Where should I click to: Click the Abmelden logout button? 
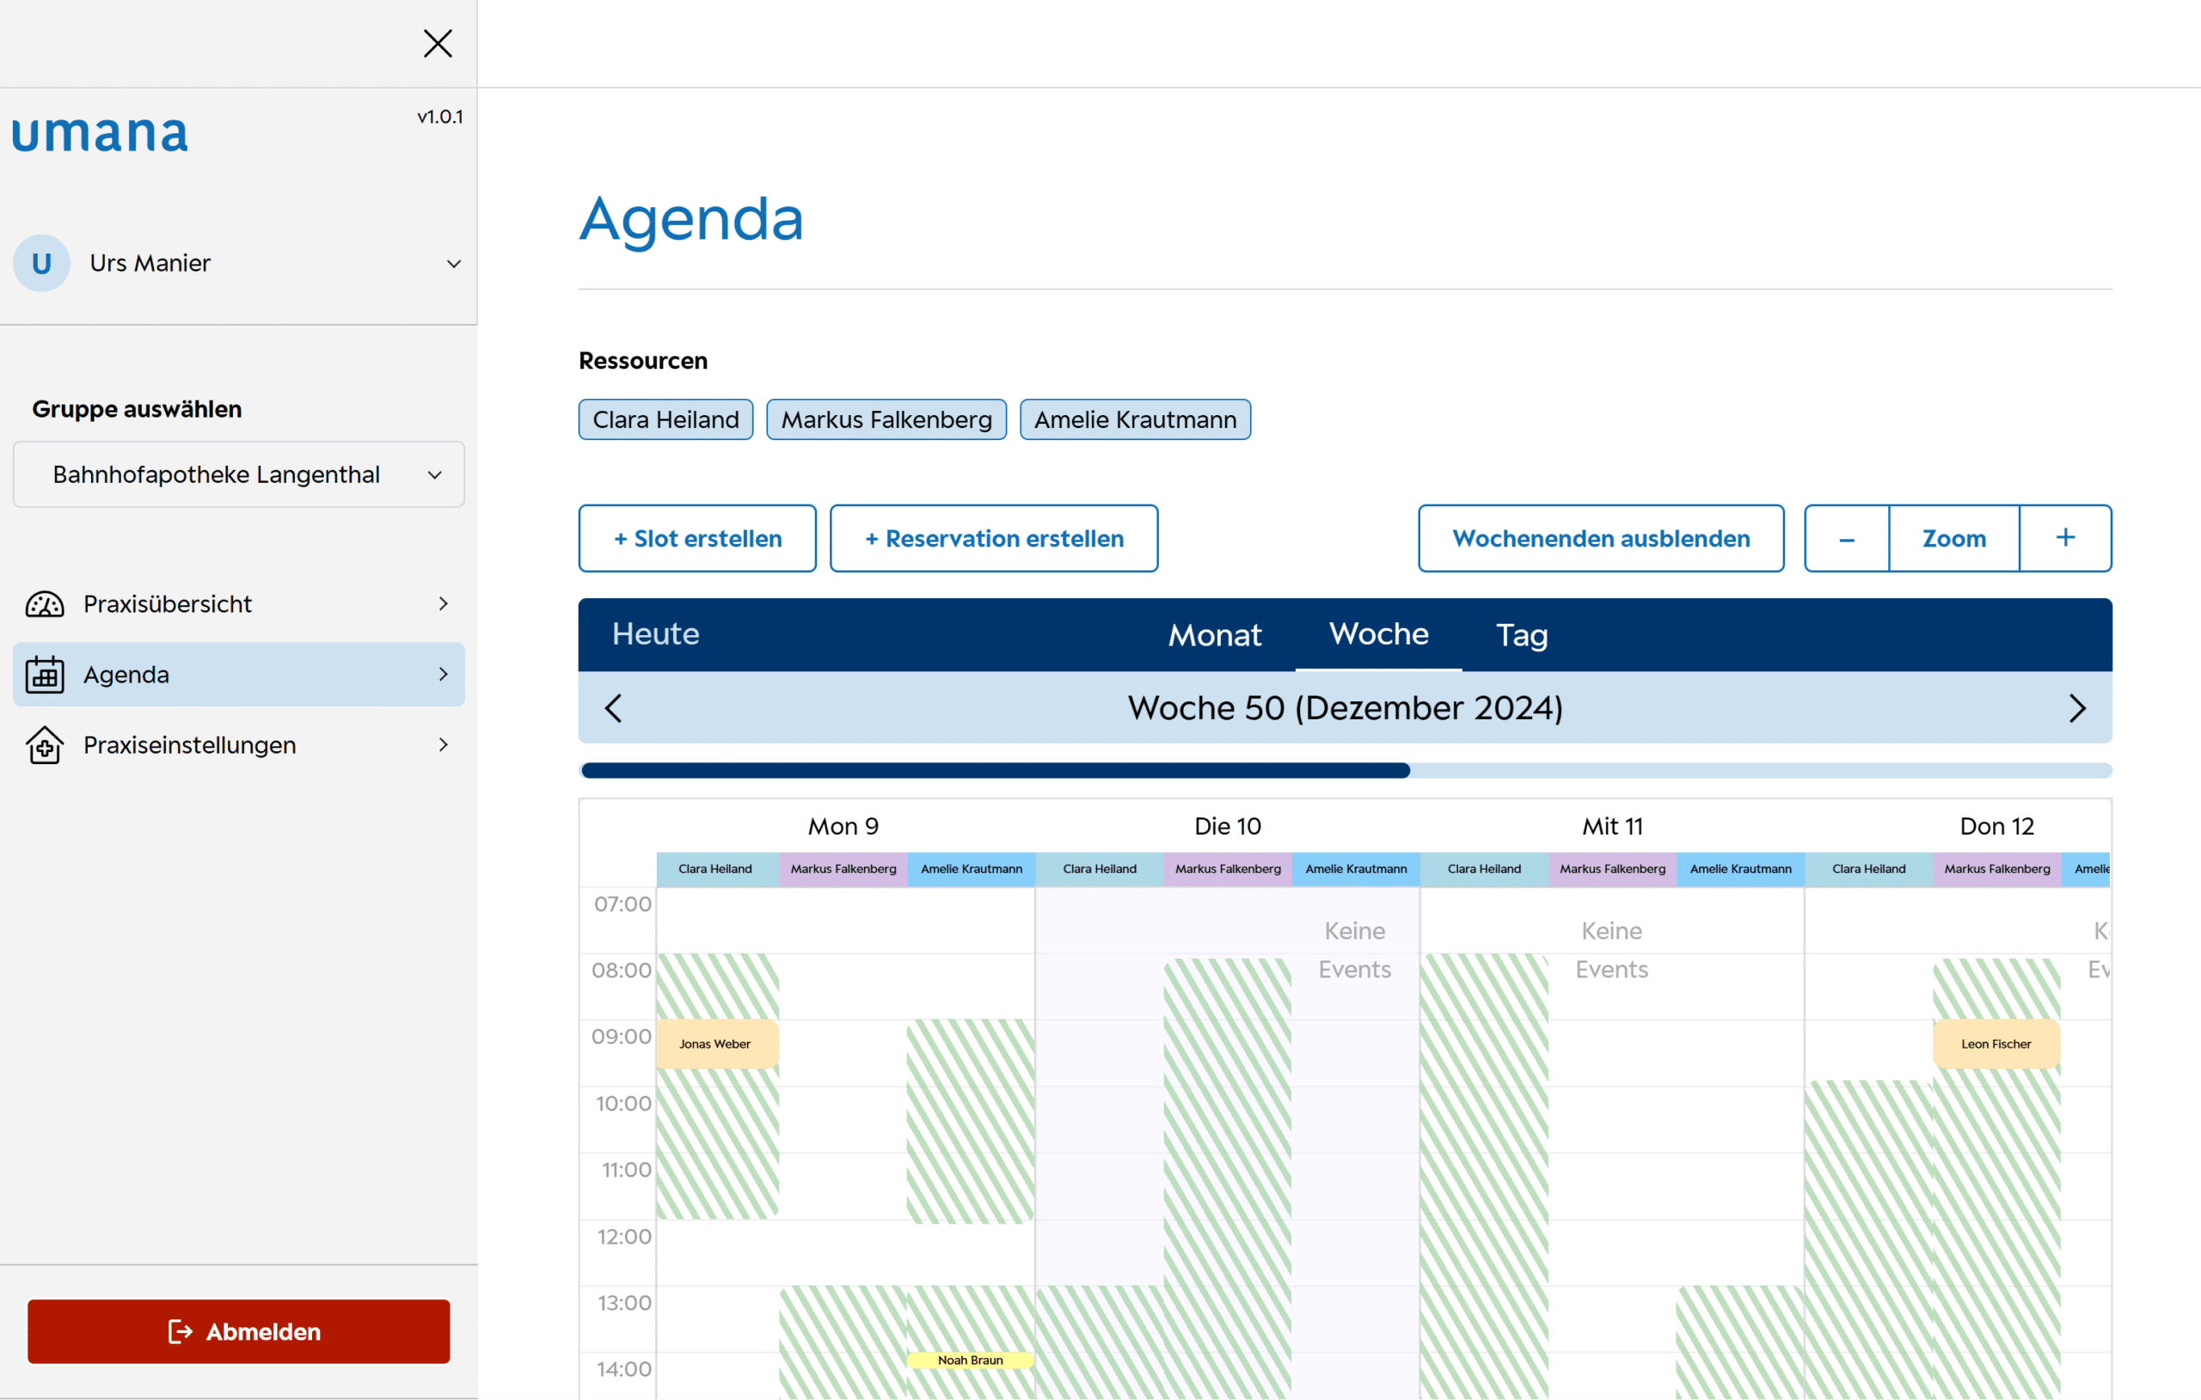(x=238, y=1331)
